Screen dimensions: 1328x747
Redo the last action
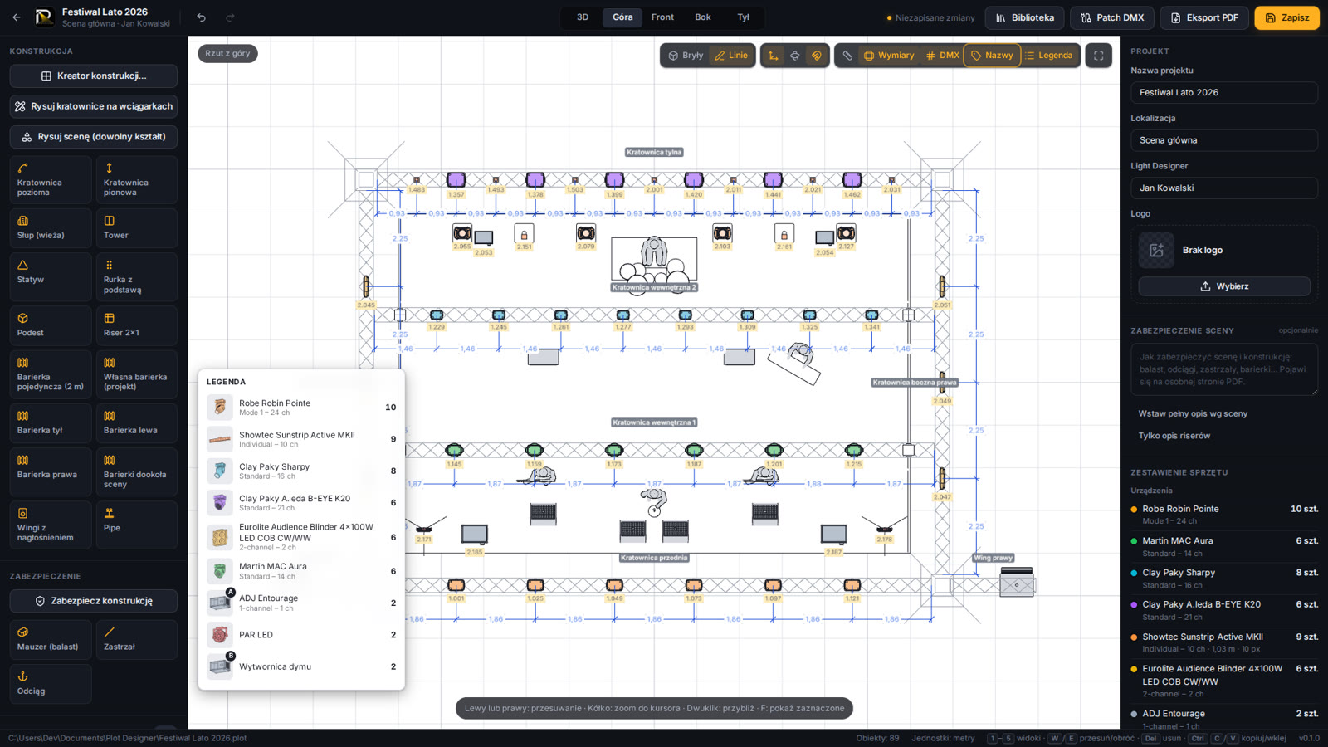[230, 17]
